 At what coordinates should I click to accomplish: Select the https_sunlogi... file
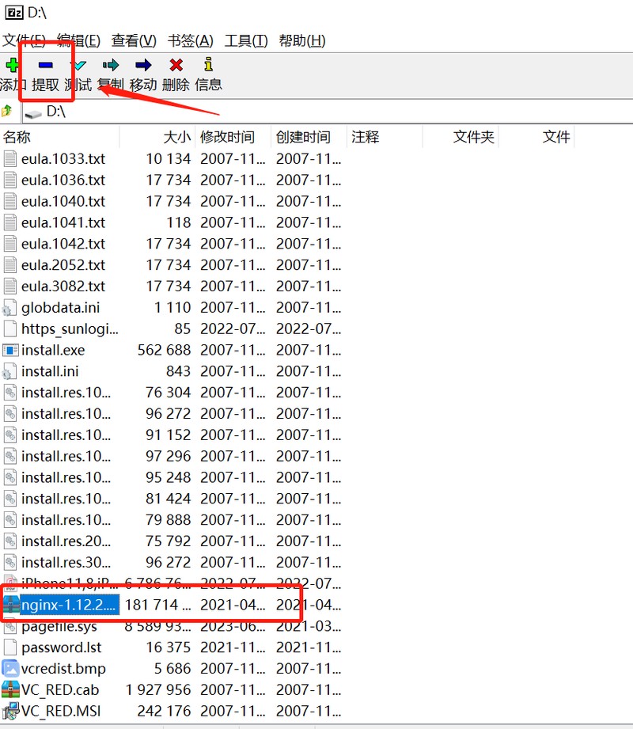(x=70, y=329)
